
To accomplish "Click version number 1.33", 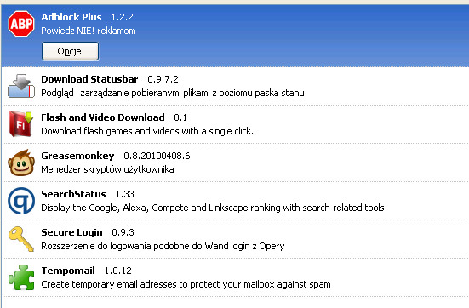I will (125, 194).
